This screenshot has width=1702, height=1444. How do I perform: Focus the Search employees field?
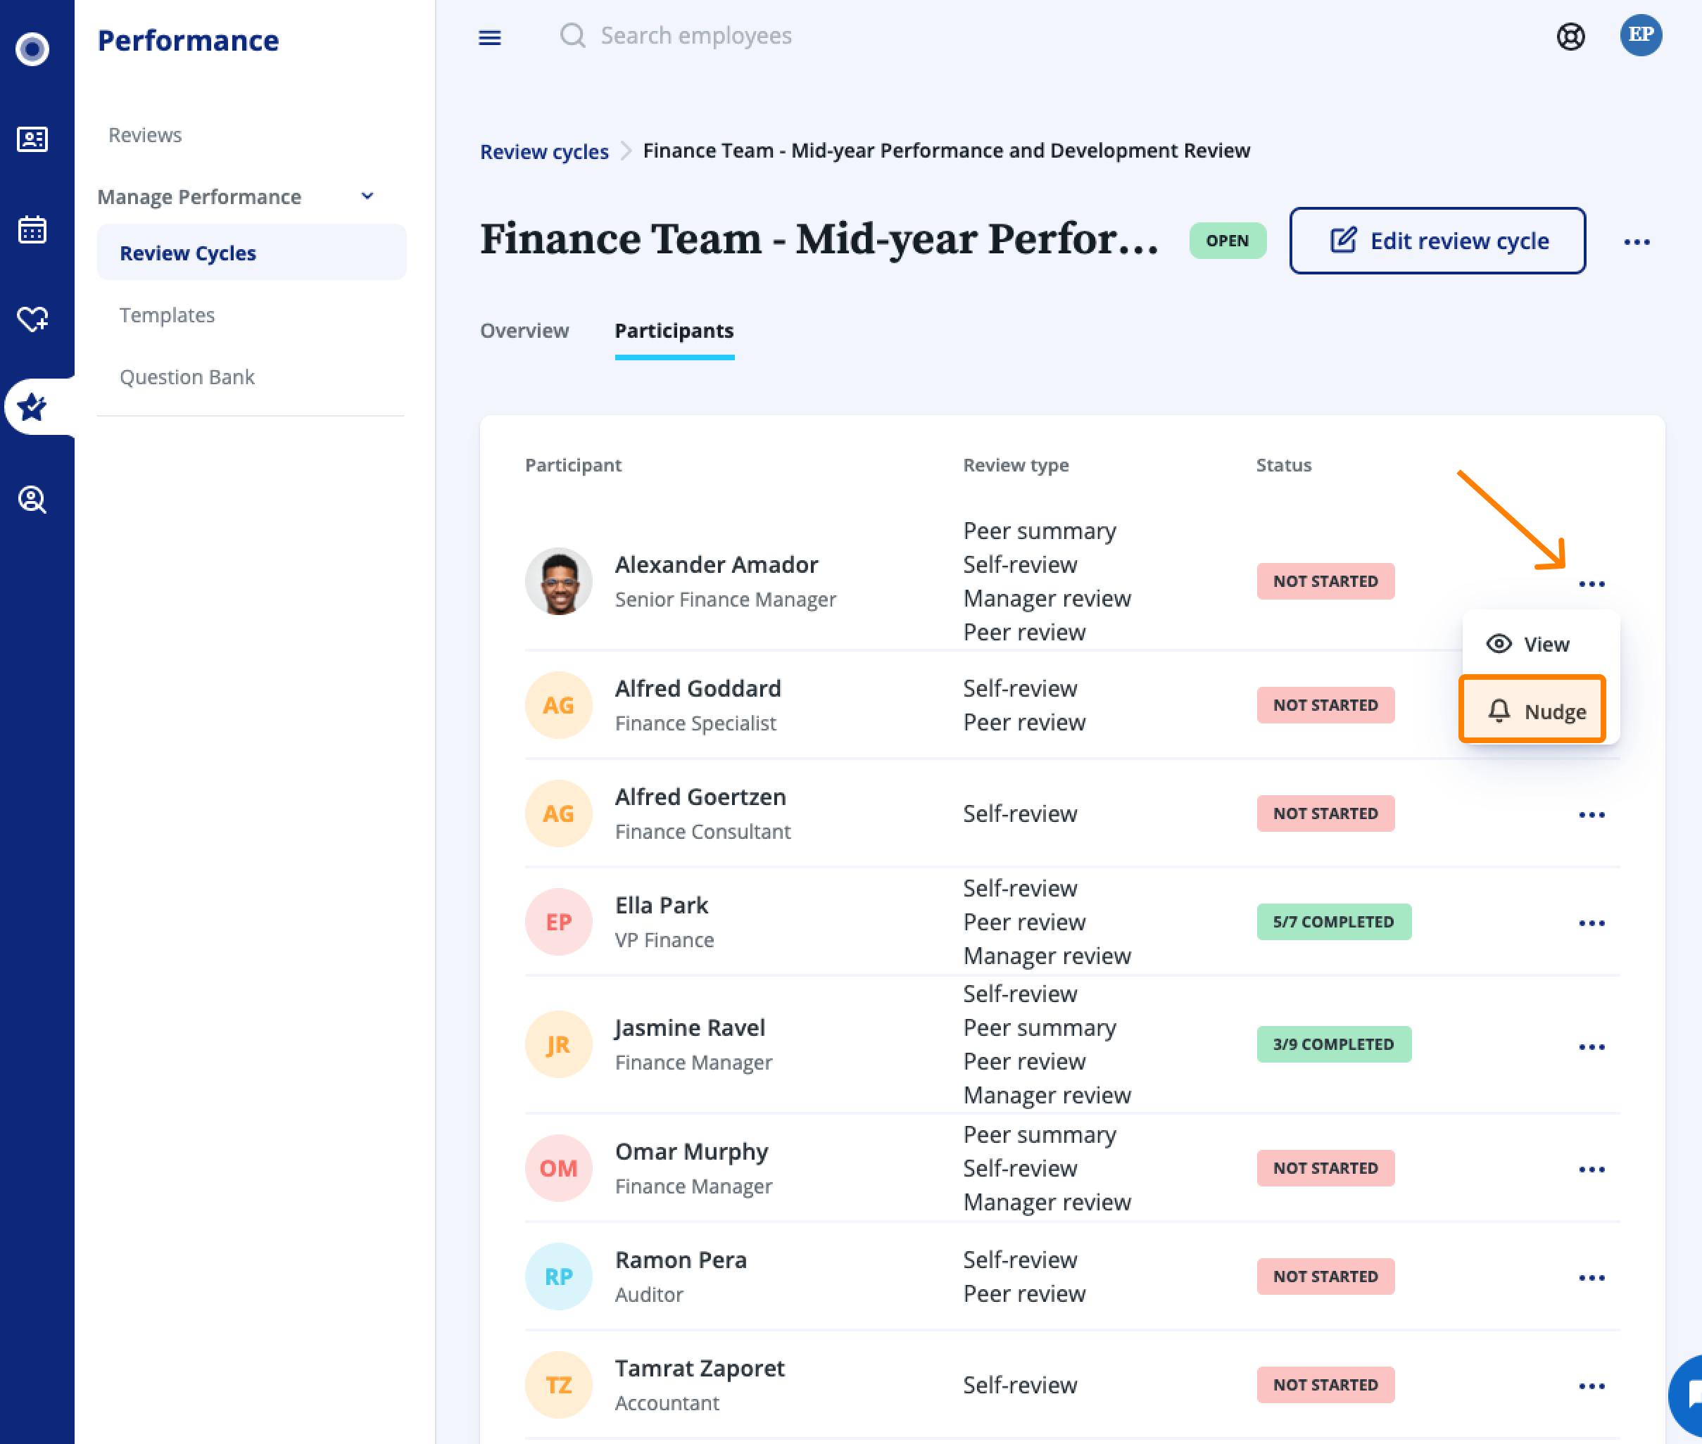[x=696, y=36]
